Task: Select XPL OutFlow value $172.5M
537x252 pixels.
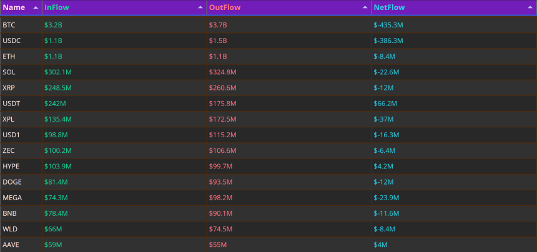Action: coord(223,119)
